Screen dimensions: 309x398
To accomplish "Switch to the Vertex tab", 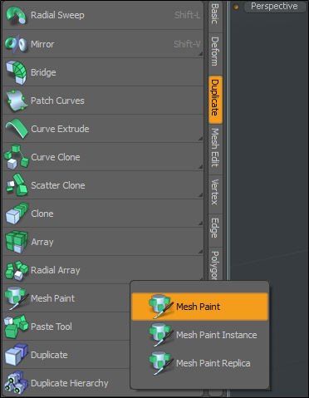I will coord(215,192).
